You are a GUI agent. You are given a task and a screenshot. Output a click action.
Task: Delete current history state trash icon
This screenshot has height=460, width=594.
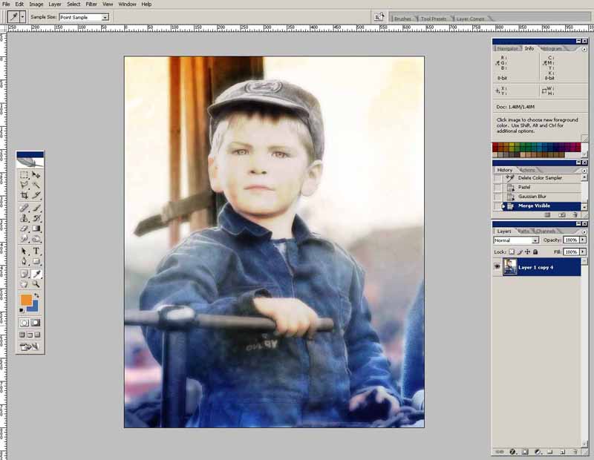tap(575, 214)
